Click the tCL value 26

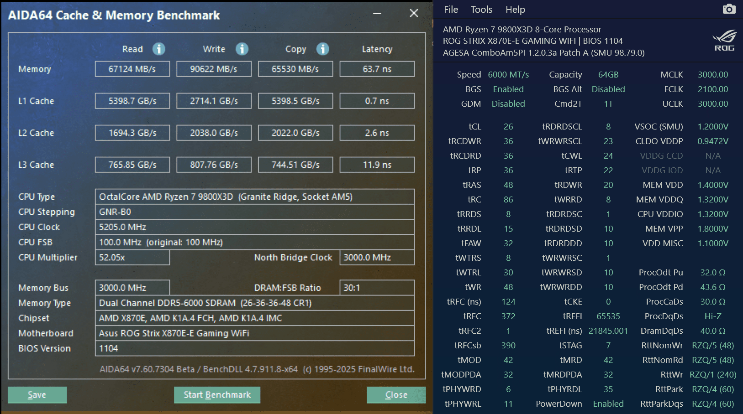tap(508, 127)
